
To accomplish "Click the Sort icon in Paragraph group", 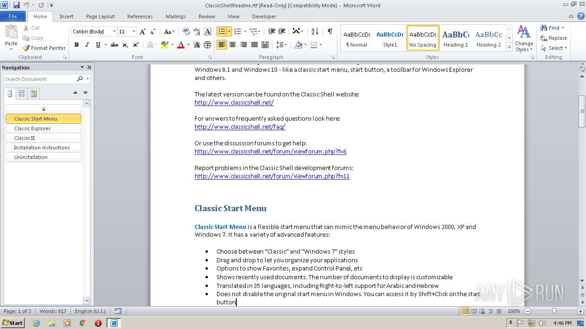I will (x=315, y=32).
